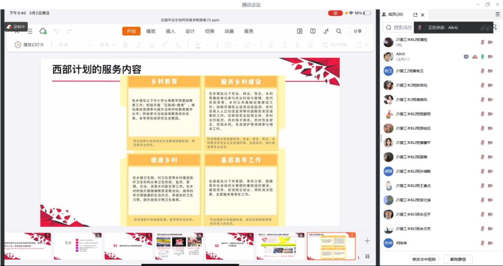
Task: Switch to the 插入 tab
Action: pyautogui.click(x=170, y=31)
